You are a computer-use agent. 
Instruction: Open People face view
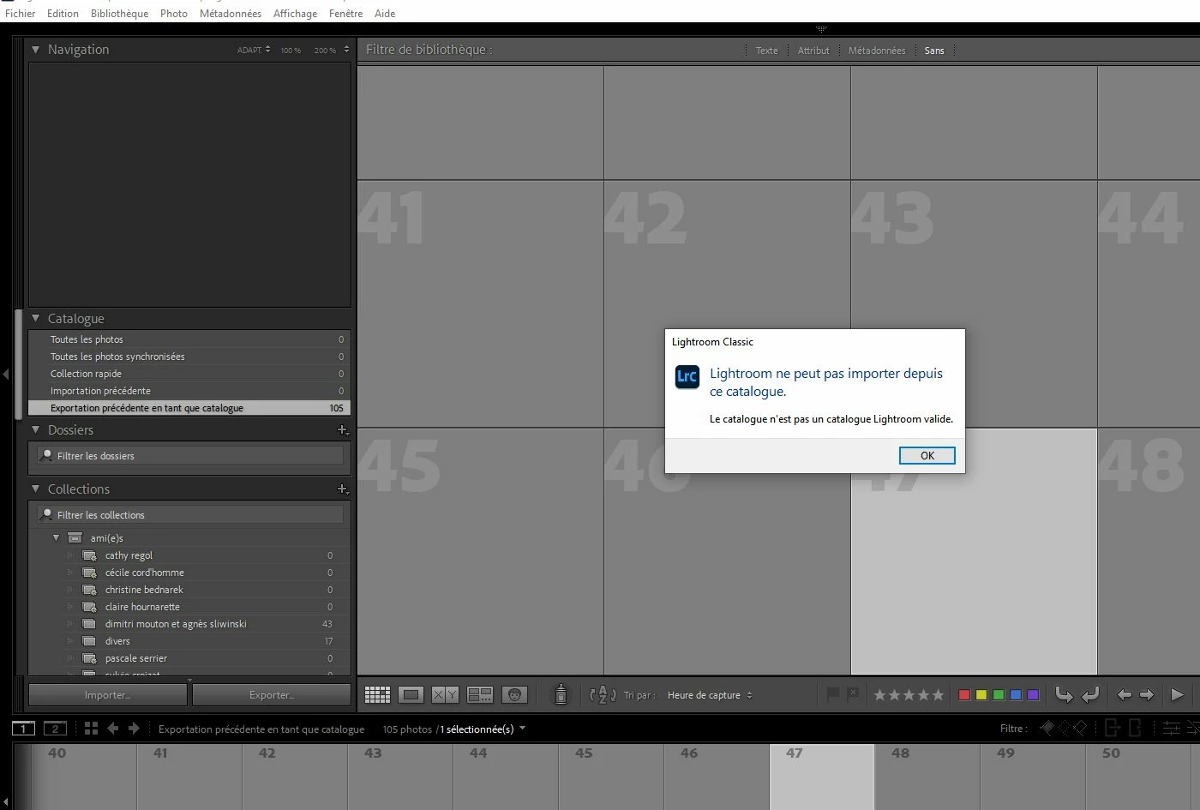click(x=514, y=695)
